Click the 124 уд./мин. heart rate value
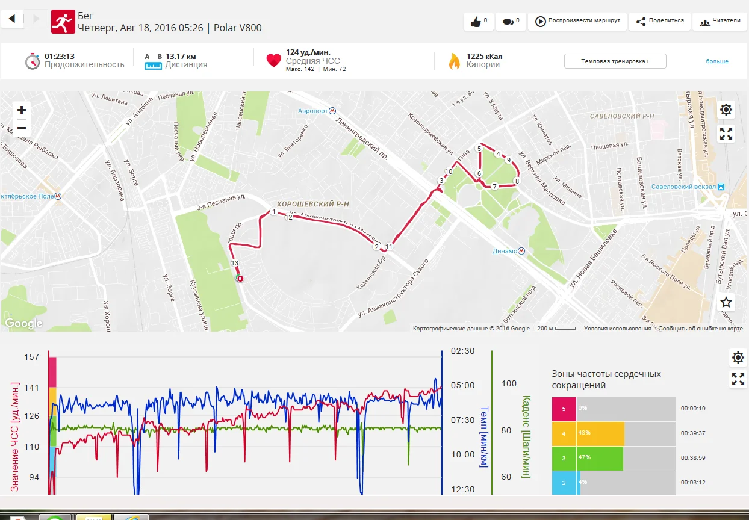Viewport: 749px width, 520px height. point(308,52)
